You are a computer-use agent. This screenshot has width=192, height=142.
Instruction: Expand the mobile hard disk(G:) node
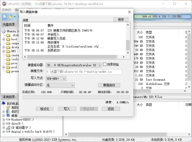coord(3,132)
